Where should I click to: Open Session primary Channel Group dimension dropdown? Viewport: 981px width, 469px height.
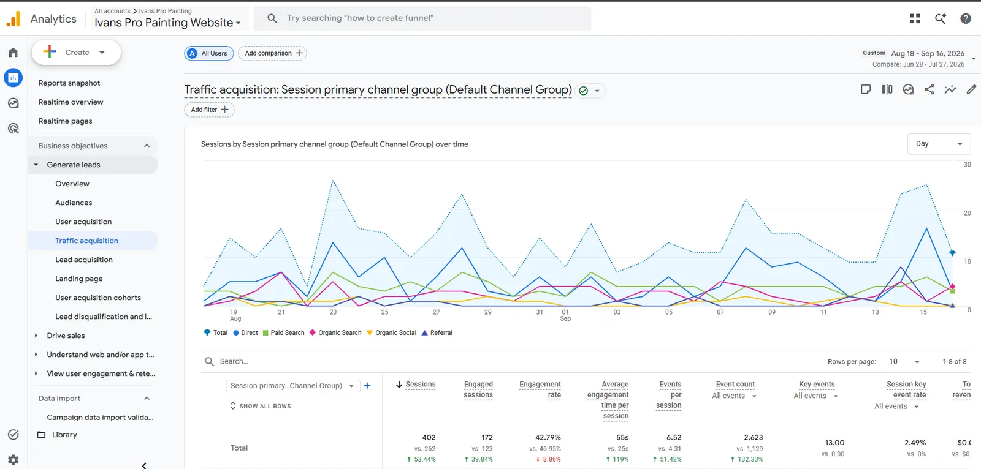(x=293, y=386)
